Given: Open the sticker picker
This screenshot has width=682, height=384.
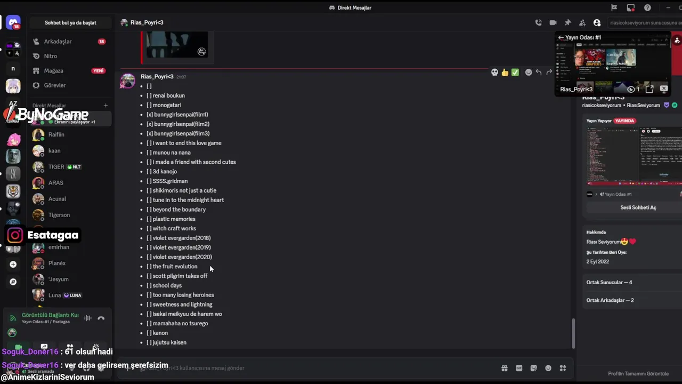Looking at the screenshot, I should [x=533, y=368].
